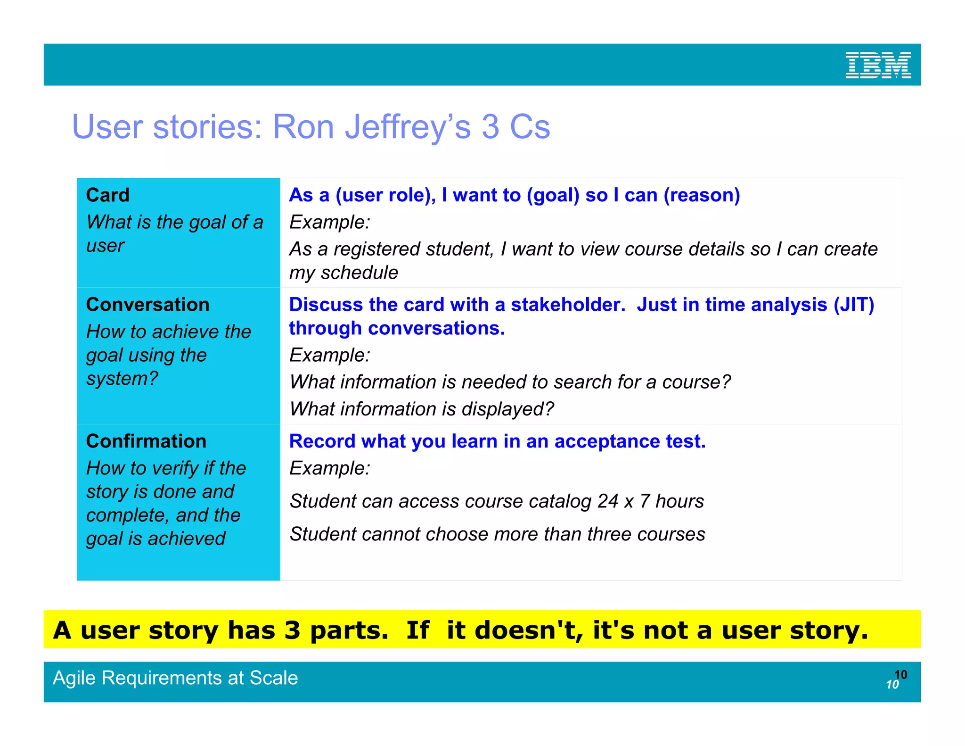Click 'Discuss the card with a stakeholder' text
This screenshot has width=965, height=746.
pyautogui.click(x=581, y=316)
